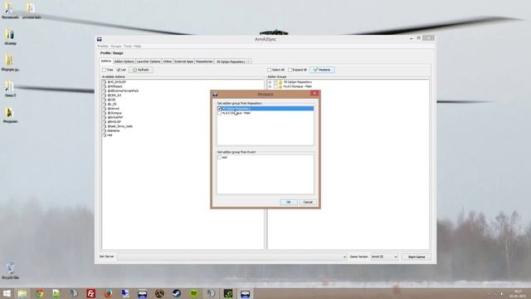Open the Tools menu
531x299 pixels.
(x=128, y=47)
